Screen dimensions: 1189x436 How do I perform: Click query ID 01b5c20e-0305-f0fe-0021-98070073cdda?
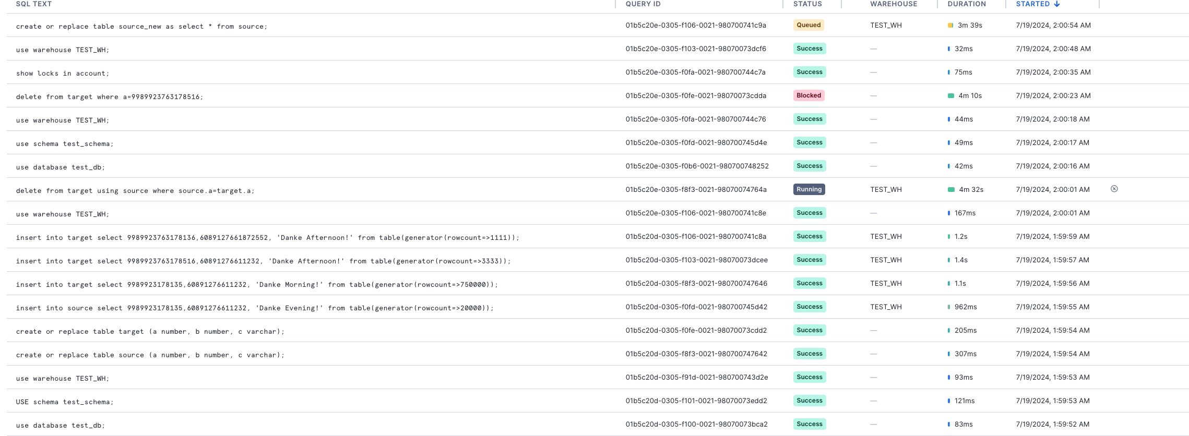(x=696, y=95)
